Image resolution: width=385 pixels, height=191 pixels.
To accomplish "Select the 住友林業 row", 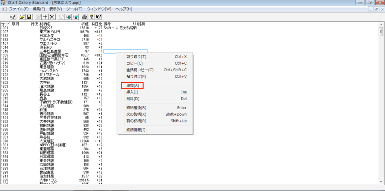I will (52, 176).
